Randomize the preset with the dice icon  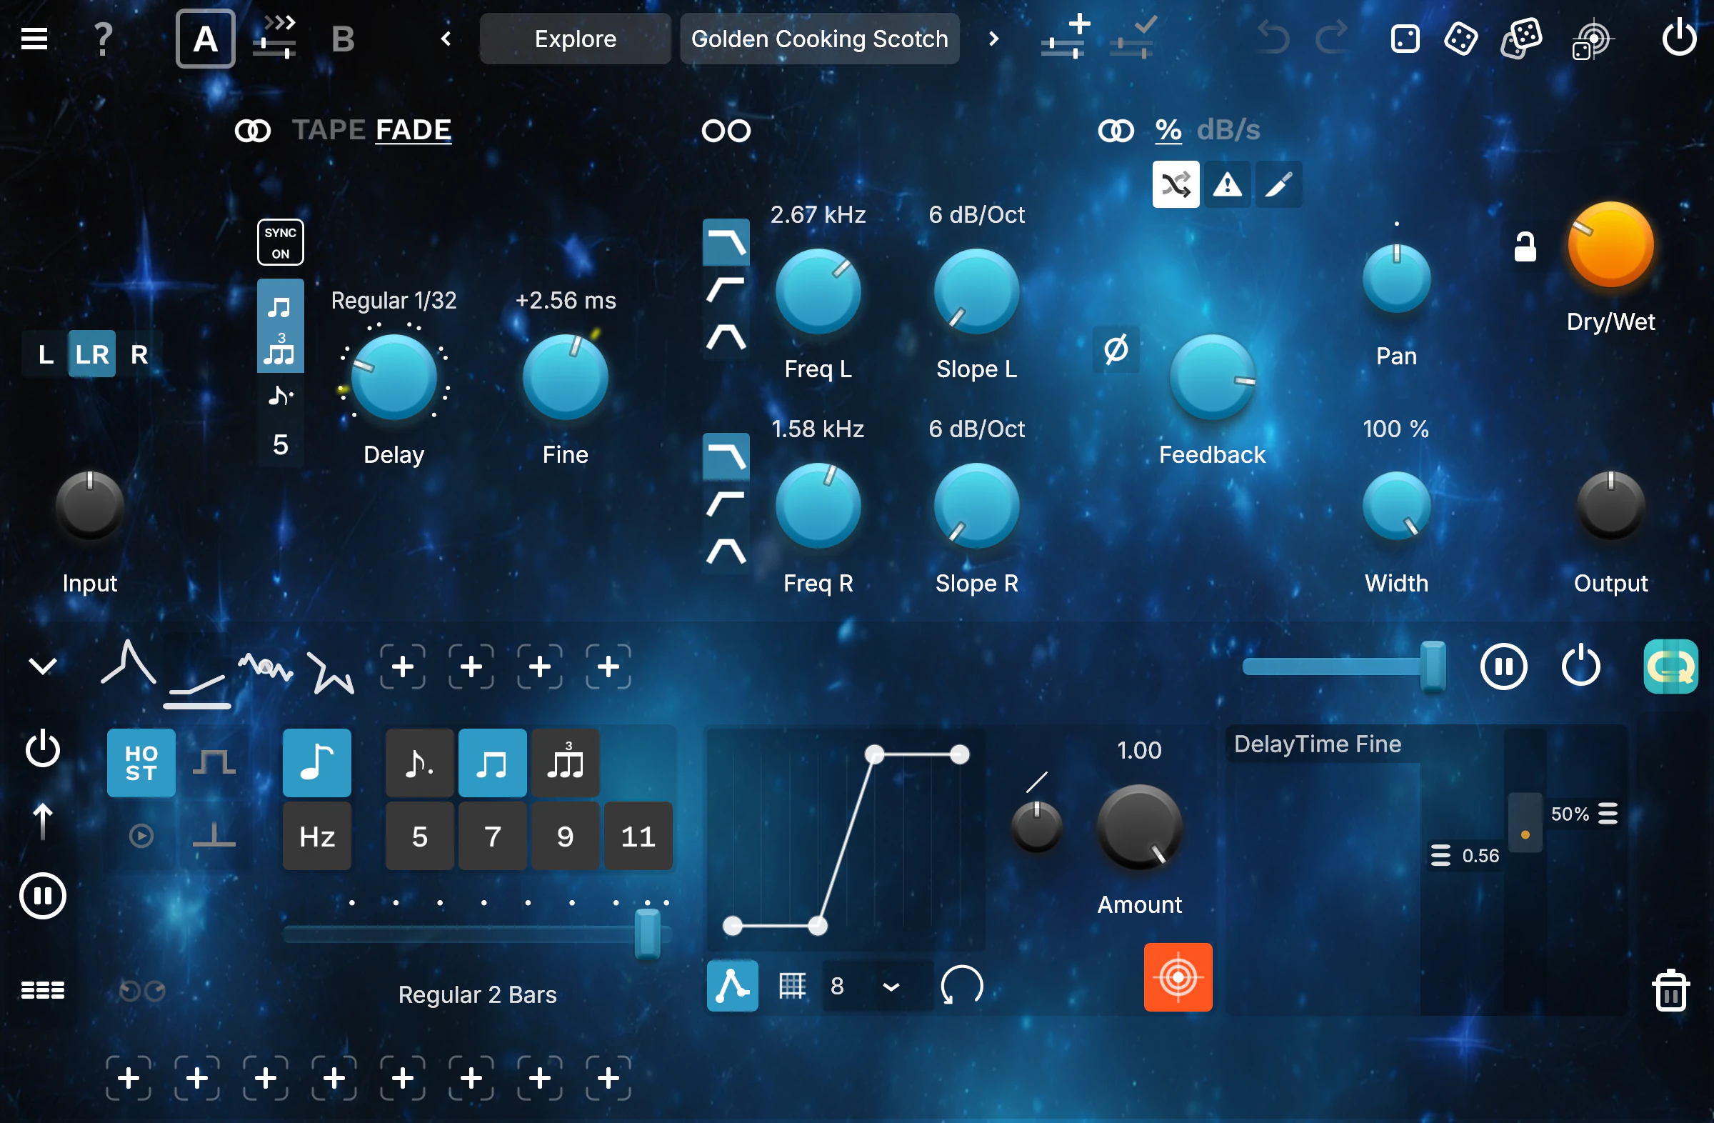coord(1460,38)
